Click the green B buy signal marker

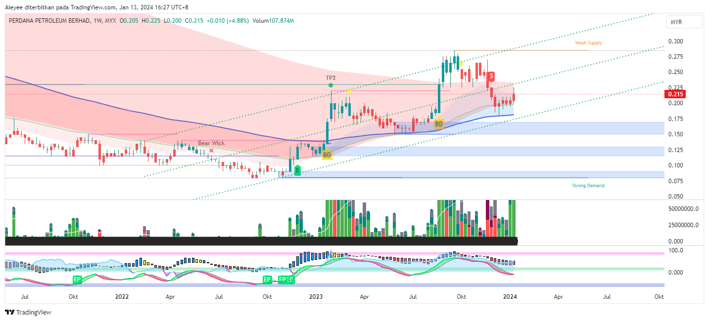tap(297, 171)
